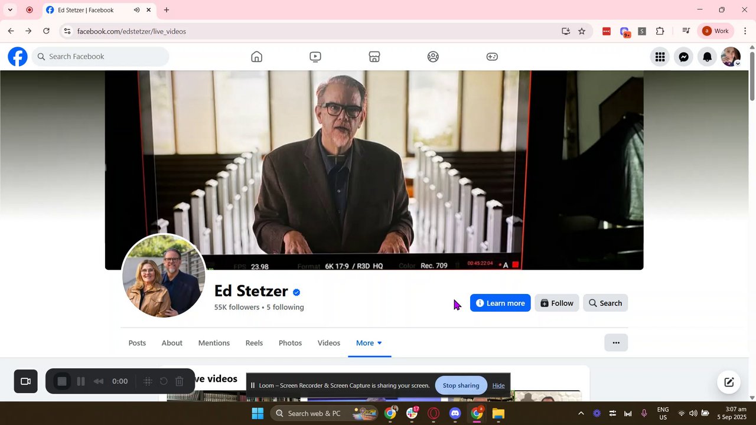This screenshot has height=425, width=756.
Task: Go back in browser history
Action: tap(11, 31)
